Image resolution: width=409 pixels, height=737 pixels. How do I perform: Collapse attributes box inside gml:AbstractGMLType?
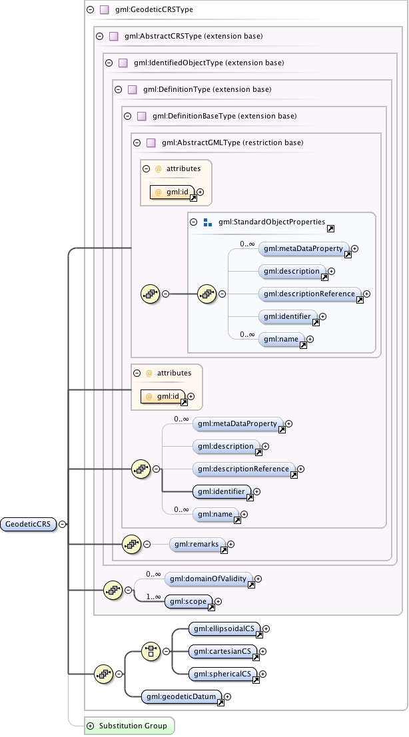146,168
